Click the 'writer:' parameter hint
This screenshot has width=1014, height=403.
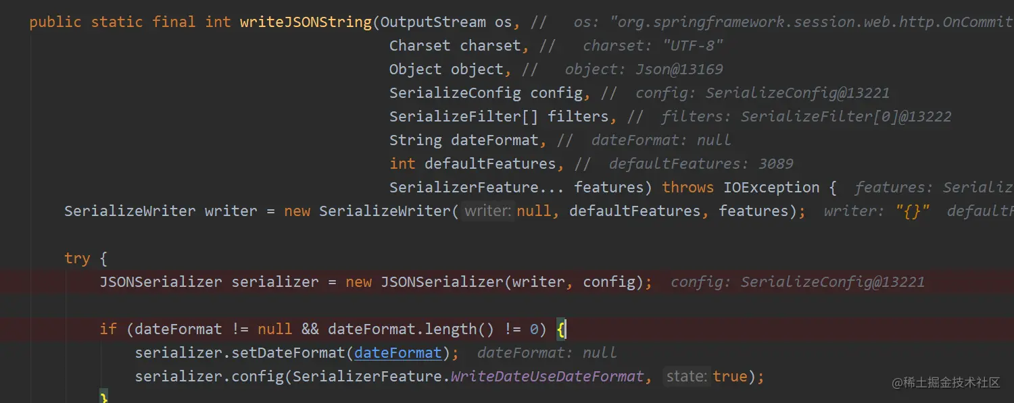click(488, 211)
